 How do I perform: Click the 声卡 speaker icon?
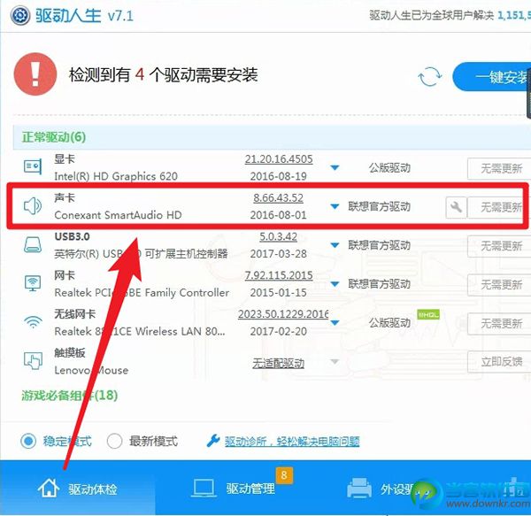coord(33,205)
